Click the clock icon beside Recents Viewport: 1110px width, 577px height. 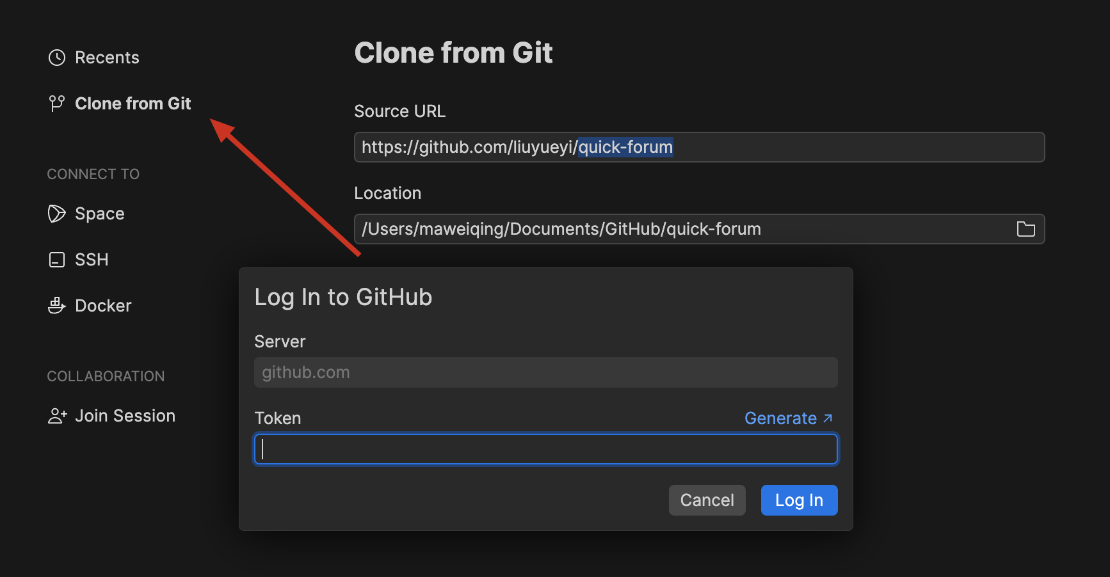tap(57, 58)
